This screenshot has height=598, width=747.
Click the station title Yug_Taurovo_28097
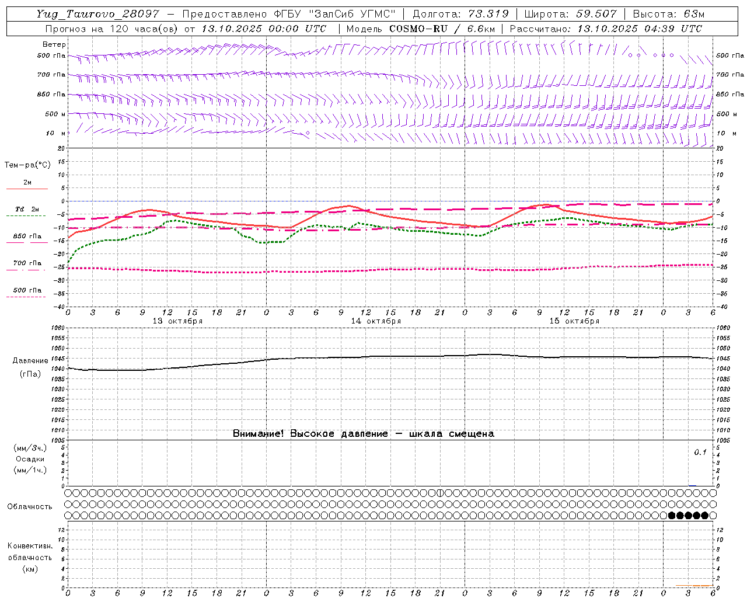[x=97, y=14]
